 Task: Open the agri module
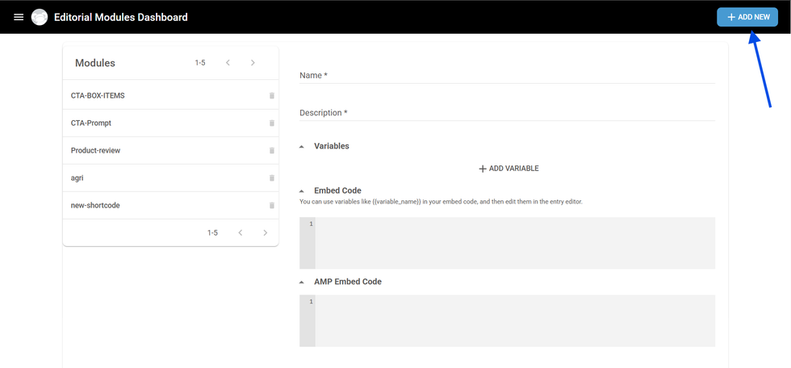click(x=170, y=178)
